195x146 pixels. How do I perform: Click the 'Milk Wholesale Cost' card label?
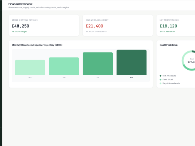97,20
